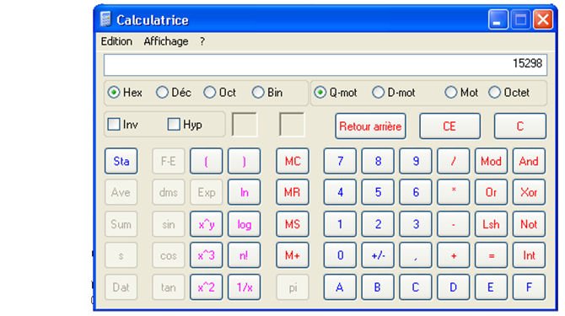Click the Mod operator button

point(491,161)
